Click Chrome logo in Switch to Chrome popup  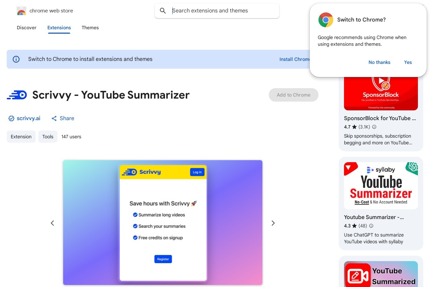click(326, 20)
